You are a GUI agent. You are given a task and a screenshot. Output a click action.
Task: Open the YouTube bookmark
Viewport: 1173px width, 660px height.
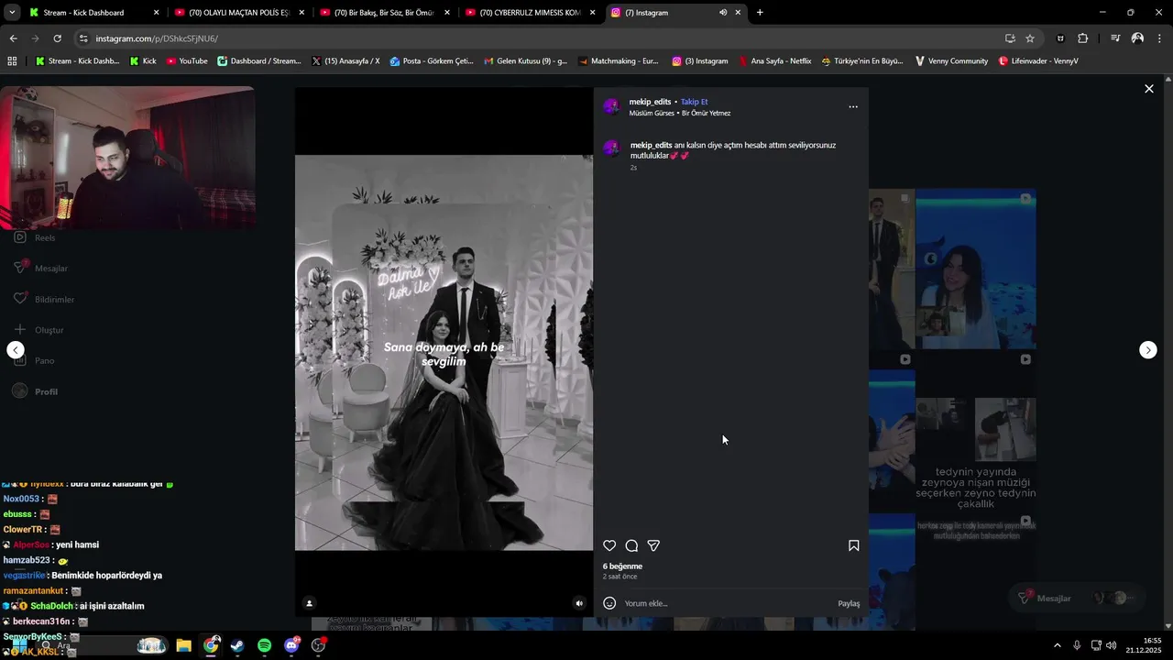187,61
